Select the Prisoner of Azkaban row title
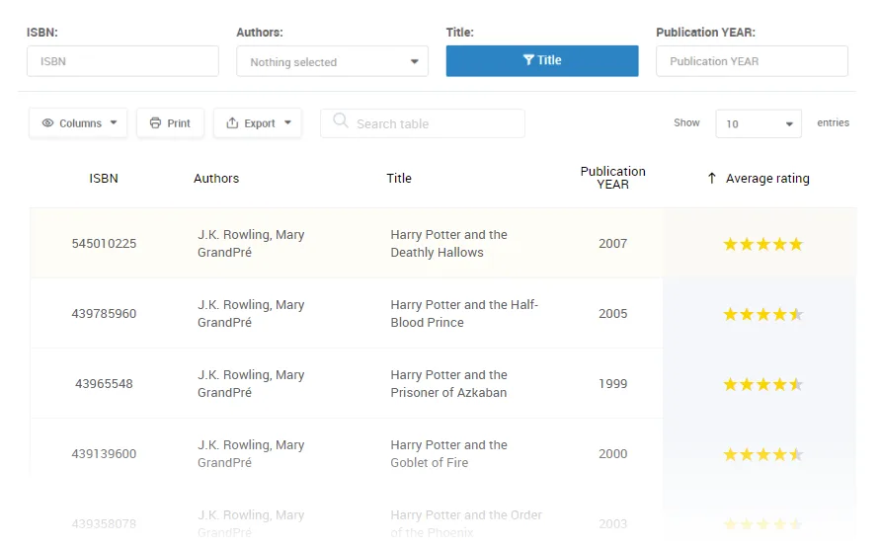Screen dimensions: 879x547 (448, 384)
